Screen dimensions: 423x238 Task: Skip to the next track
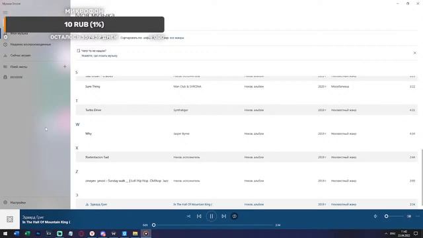[223, 216]
